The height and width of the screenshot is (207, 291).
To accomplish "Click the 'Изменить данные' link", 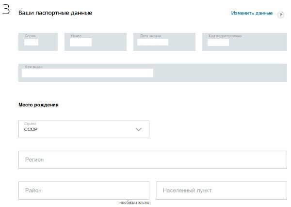I will pyautogui.click(x=252, y=13).
